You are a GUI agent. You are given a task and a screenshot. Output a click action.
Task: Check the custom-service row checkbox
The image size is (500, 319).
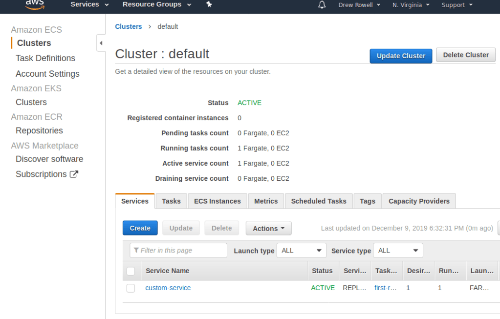(x=130, y=288)
